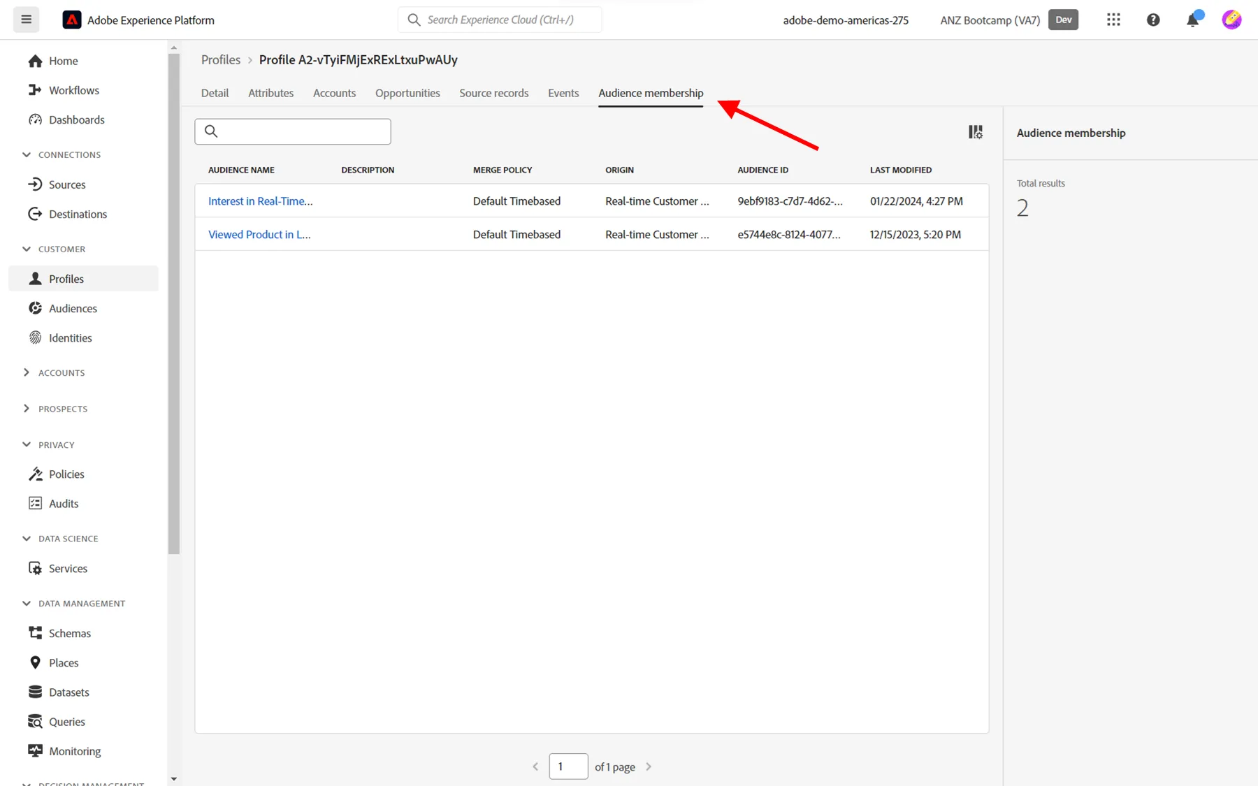
Task: Click the audience search field
Action: coord(293,131)
